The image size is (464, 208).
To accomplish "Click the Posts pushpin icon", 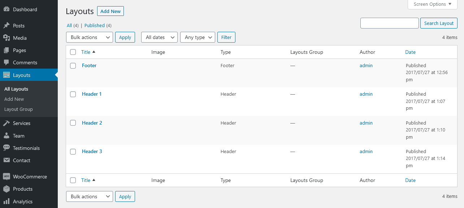I will [6, 26].
